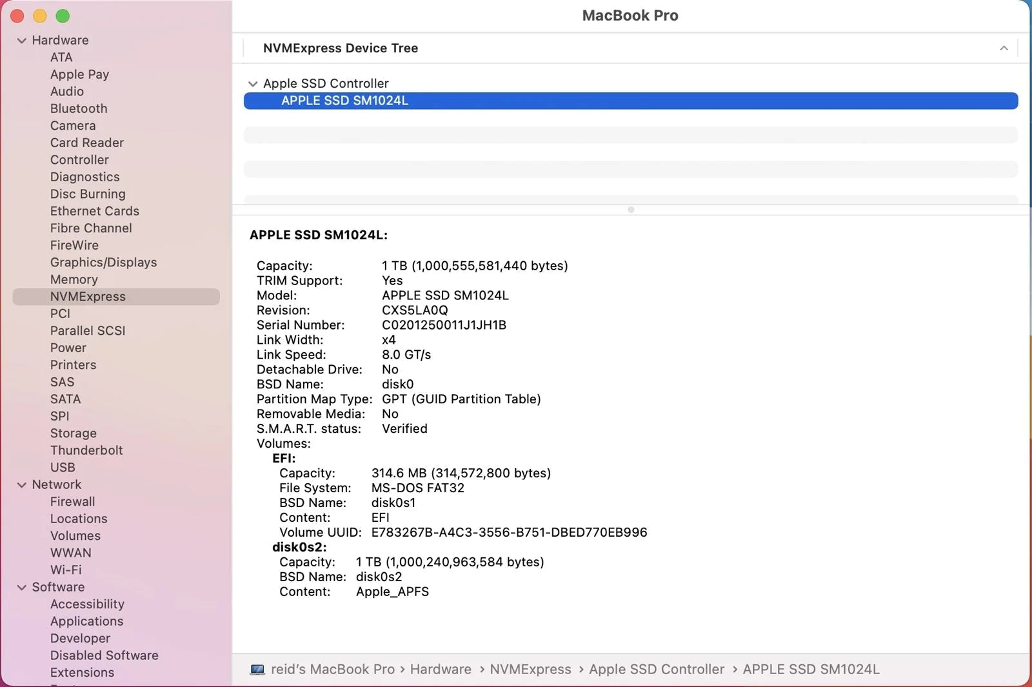Click the sort chevron in the NVMExpress Device Tree header

(x=1004, y=48)
